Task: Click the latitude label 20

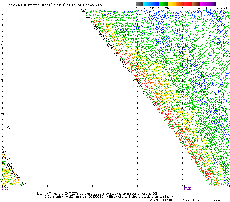Action: tap(2, 10)
